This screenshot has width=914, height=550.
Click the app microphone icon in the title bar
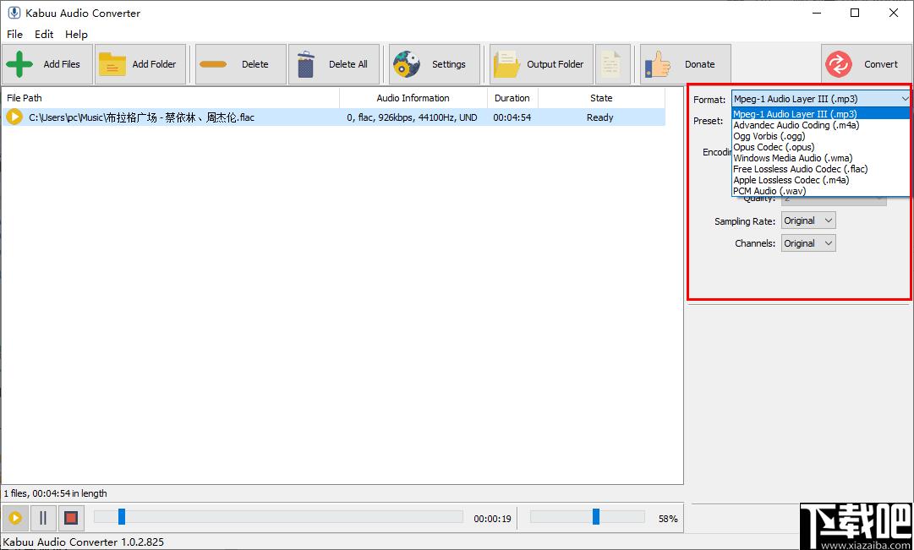[14, 13]
